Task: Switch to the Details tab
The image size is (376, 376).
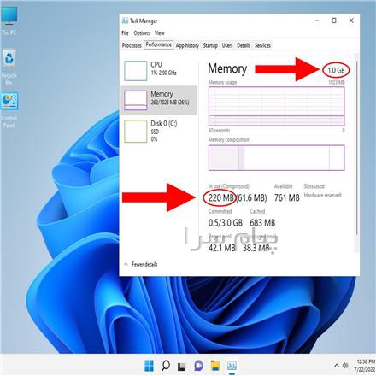Action: point(244,45)
